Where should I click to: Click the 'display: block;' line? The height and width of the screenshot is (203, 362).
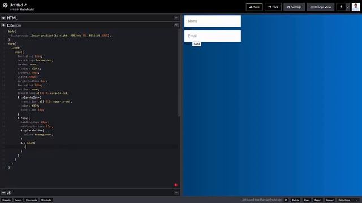click(x=29, y=69)
